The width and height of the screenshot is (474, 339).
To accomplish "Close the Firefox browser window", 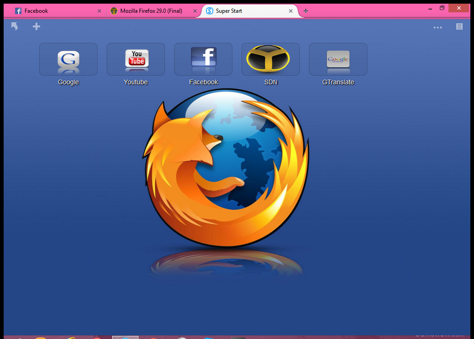I will 459,8.
